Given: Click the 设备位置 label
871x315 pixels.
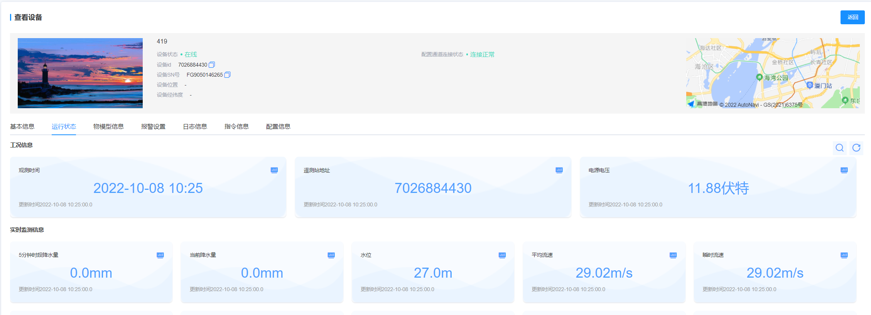Looking at the screenshot, I should tap(167, 85).
